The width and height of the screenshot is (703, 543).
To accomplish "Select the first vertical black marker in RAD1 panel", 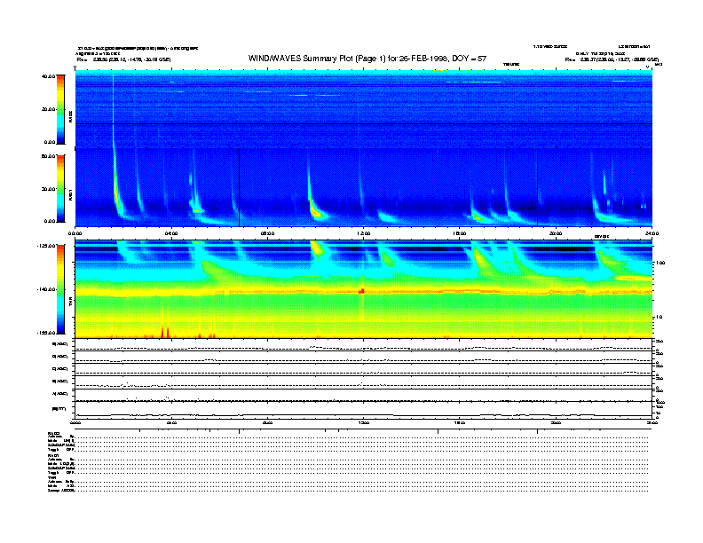I will pyautogui.click(x=240, y=187).
